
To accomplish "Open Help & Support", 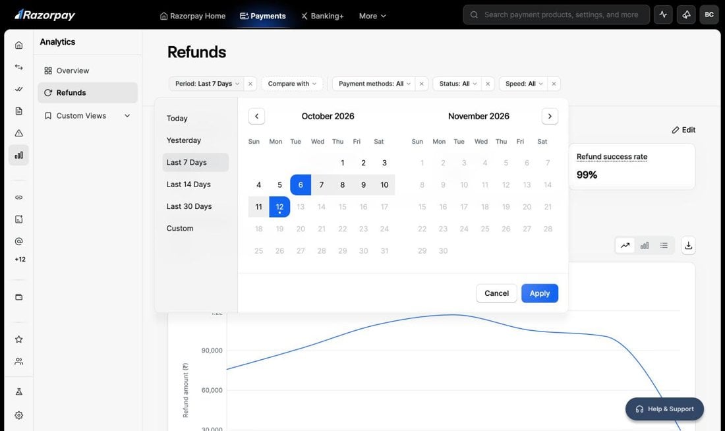I will pos(664,409).
